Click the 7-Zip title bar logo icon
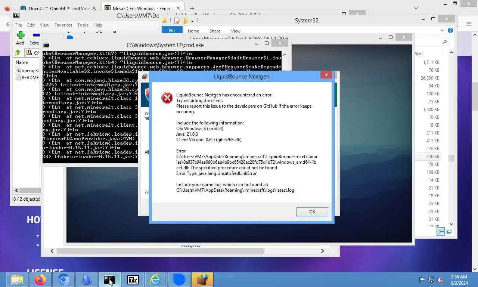 pyautogui.click(x=16, y=15)
